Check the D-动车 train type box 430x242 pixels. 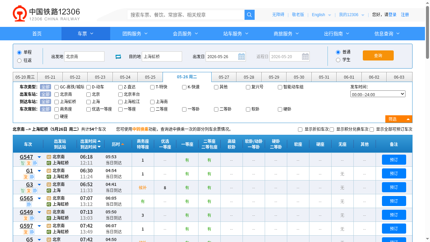tap(88, 87)
